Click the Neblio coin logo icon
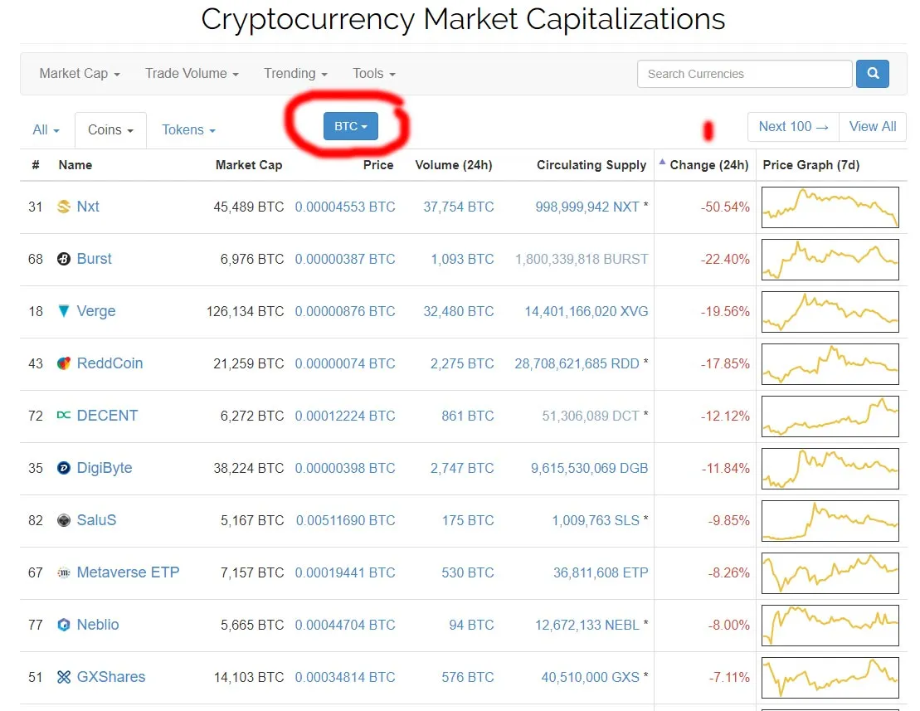This screenshot has width=920, height=711. pyautogui.click(x=63, y=624)
